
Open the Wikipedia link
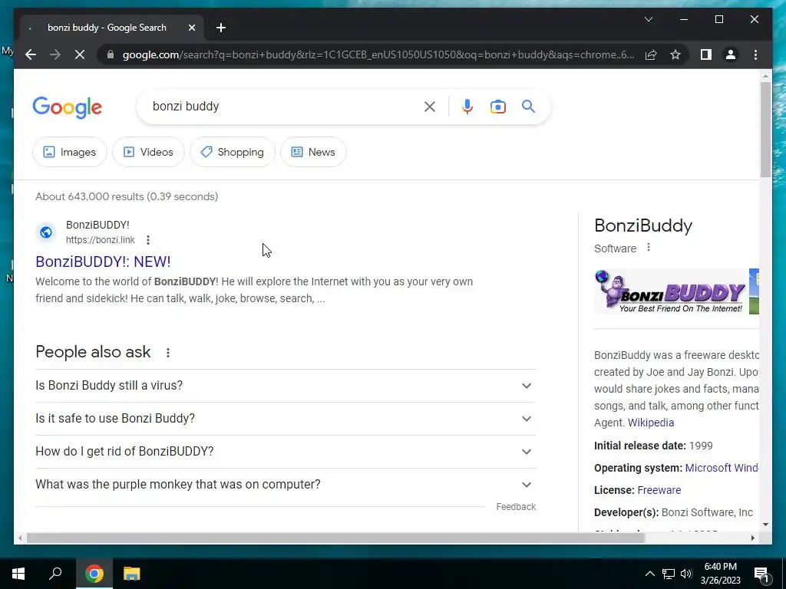point(651,423)
